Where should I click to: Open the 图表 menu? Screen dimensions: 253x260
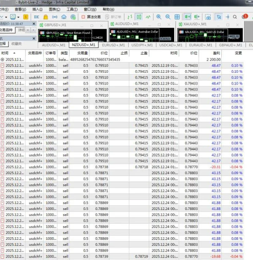point(54,9)
